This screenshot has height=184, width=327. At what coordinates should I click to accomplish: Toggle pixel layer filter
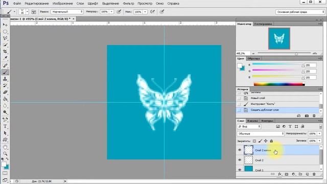coord(278,127)
